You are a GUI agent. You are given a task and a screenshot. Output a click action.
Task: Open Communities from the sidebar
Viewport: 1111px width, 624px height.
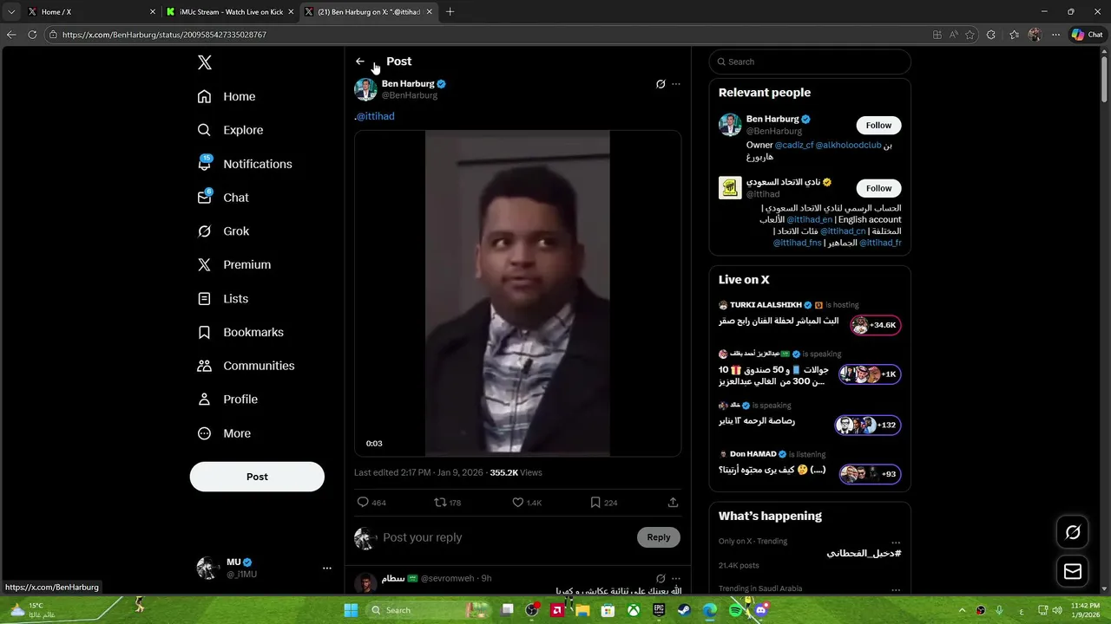tap(246, 366)
